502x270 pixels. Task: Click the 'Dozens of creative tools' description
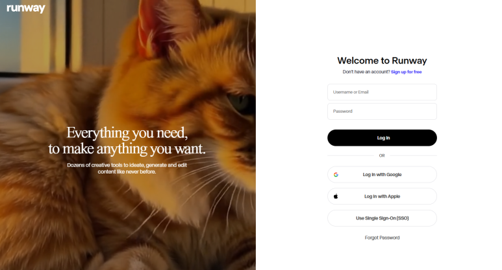click(127, 168)
